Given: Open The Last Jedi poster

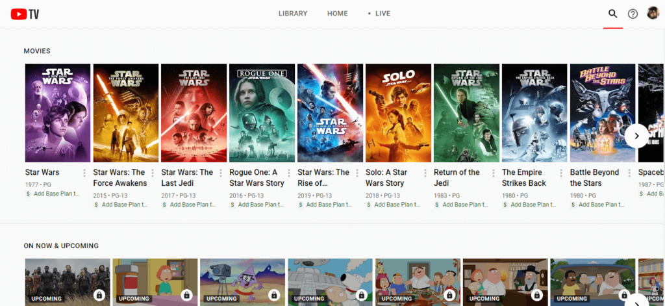Looking at the screenshot, I should point(194,113).
